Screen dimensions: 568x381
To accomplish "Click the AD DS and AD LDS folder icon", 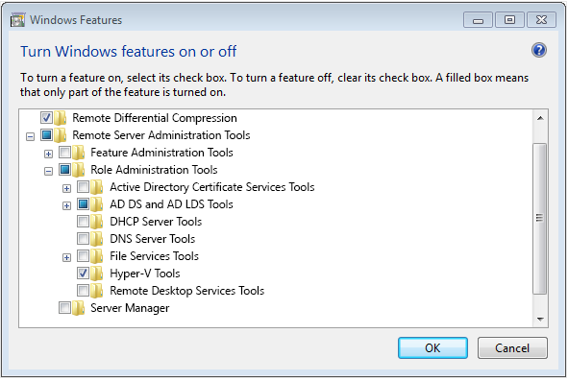I will [x=97, y=204].
